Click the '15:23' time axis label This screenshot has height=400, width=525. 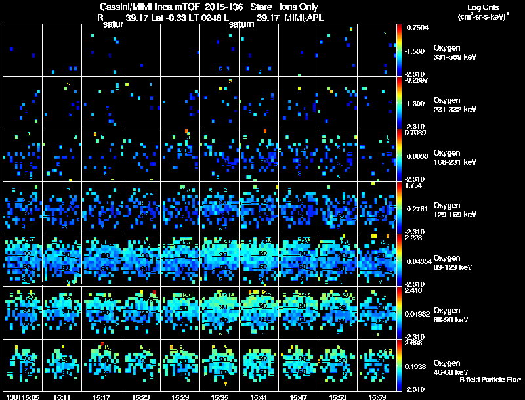[141, 397]
